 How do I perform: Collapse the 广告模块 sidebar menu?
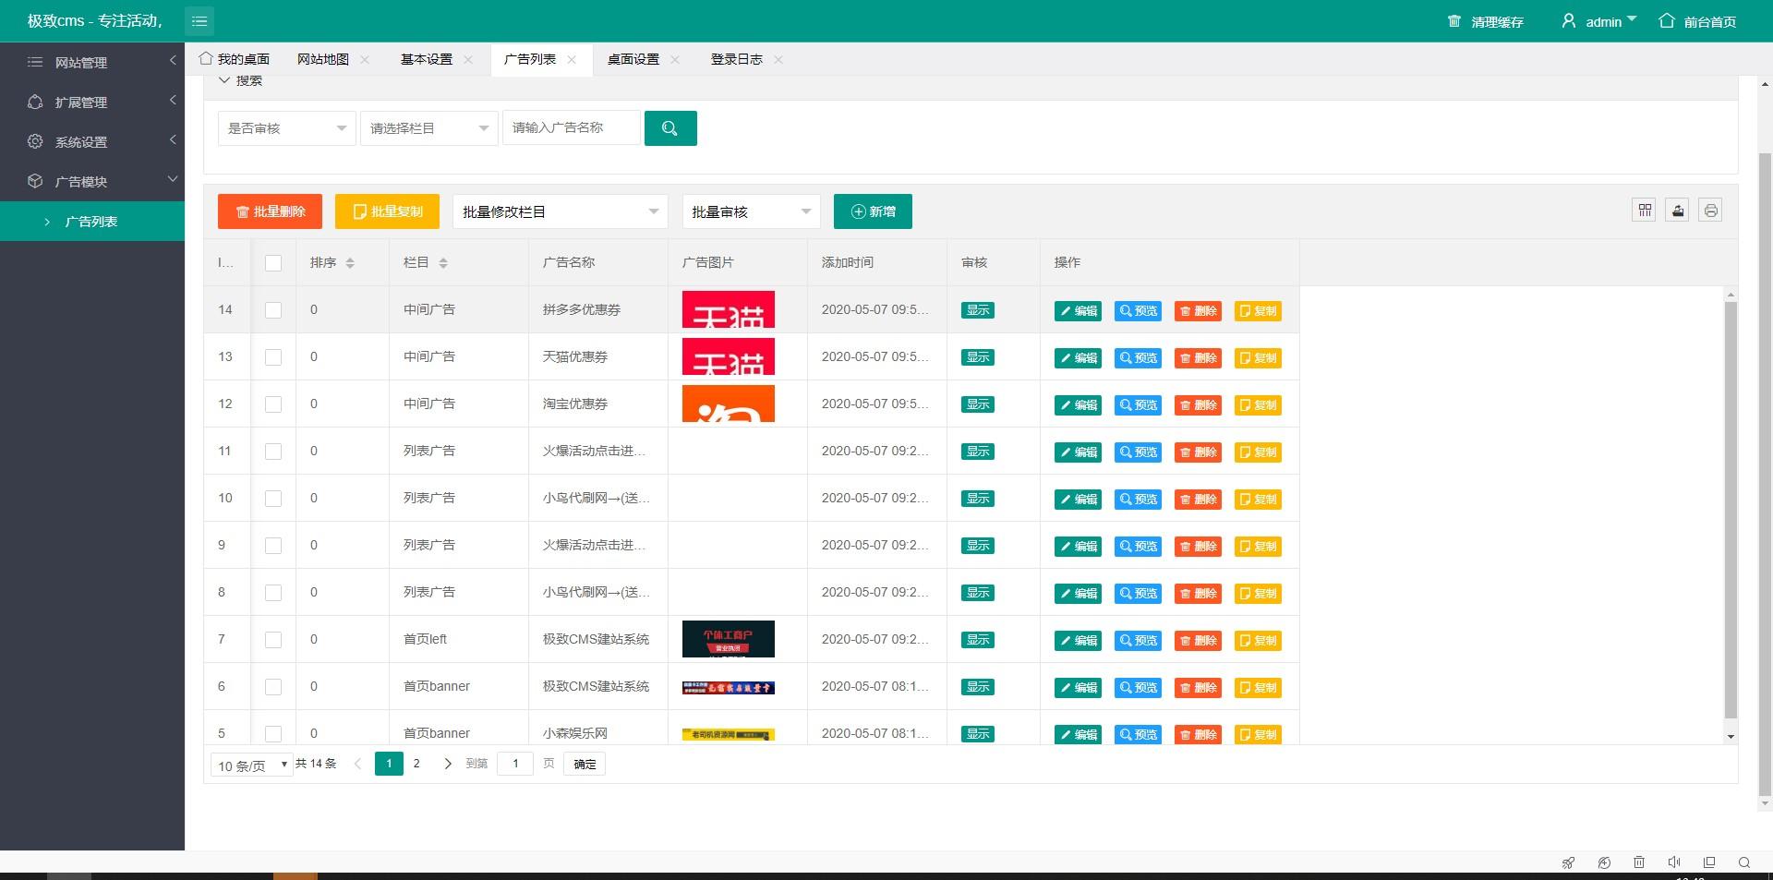click(92, 181)
